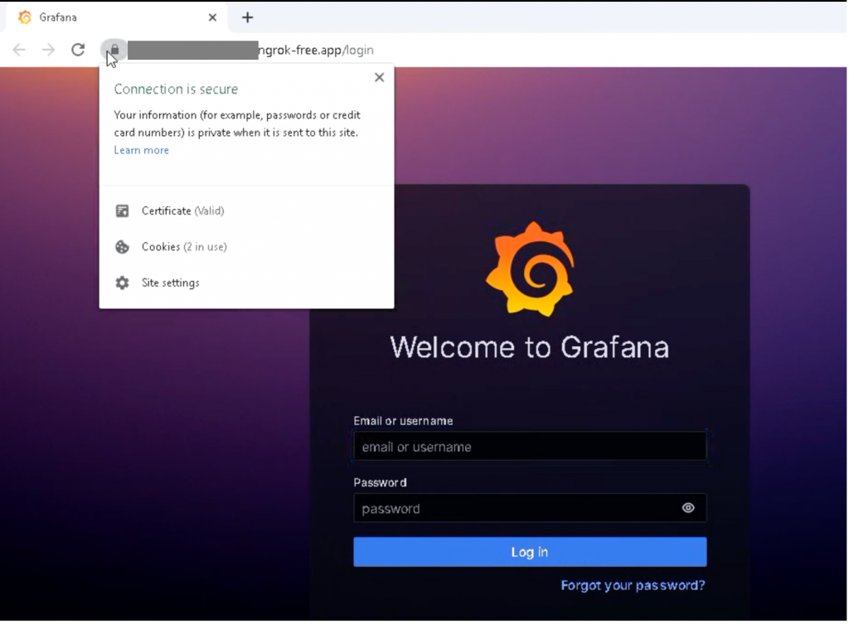Click the forward navigation arrow
The height and width of the screenshot is (624, 849).
pyautogui.click(x=48, y=50)
